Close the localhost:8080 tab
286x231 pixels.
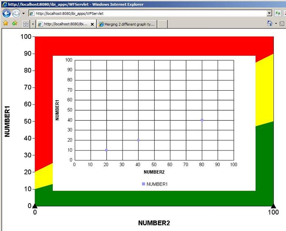(93, 24)
